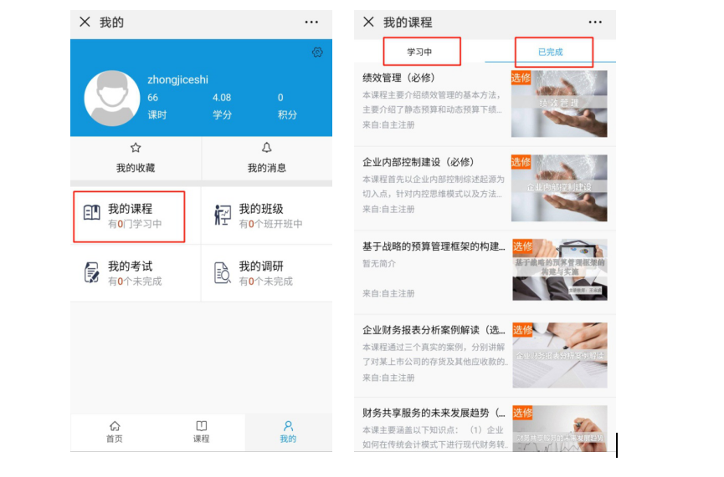Tap 有0门学习中 status text
724x477 pixels.
click(135, 224)
